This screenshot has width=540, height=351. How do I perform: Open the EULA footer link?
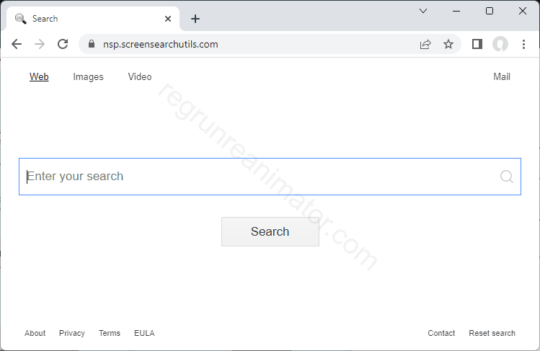click(144, 333)
